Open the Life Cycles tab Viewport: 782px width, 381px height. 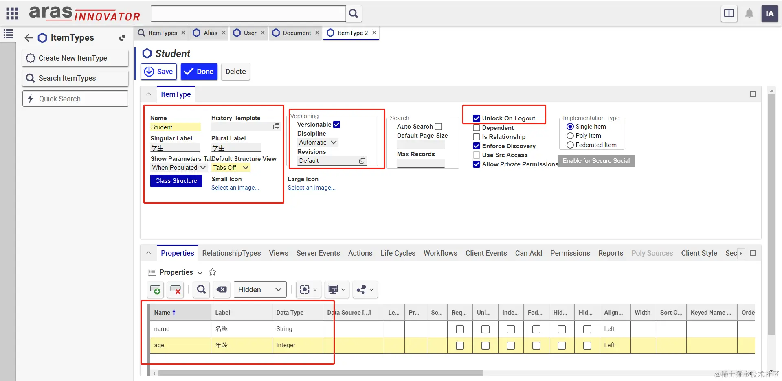pos(398,253)
